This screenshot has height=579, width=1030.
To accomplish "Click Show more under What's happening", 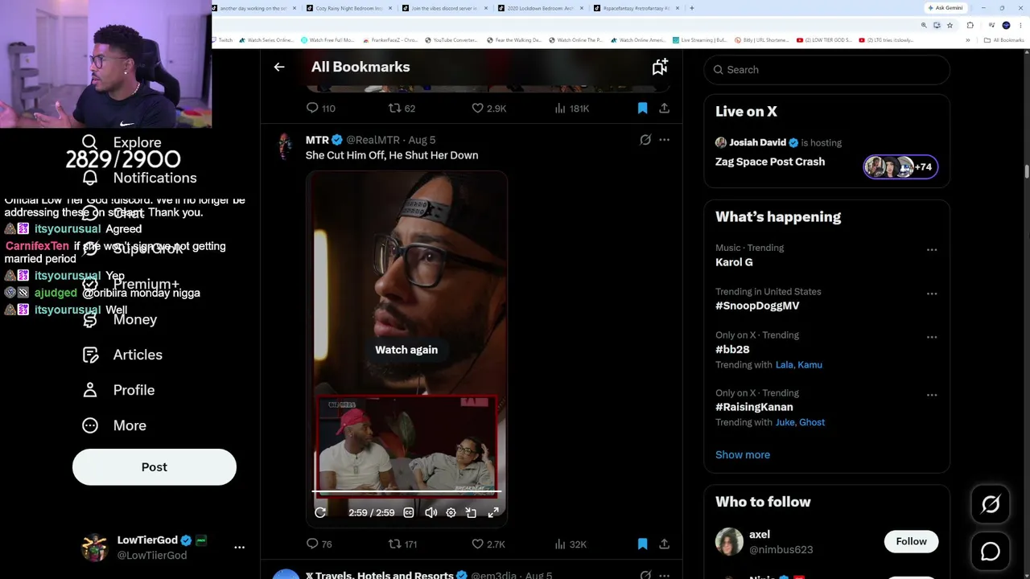I will [743, 454].
